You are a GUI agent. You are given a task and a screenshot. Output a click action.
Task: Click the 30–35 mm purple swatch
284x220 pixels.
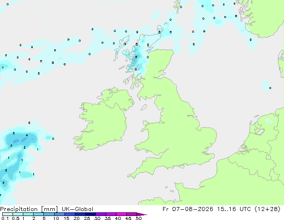(x=100, y=214)
